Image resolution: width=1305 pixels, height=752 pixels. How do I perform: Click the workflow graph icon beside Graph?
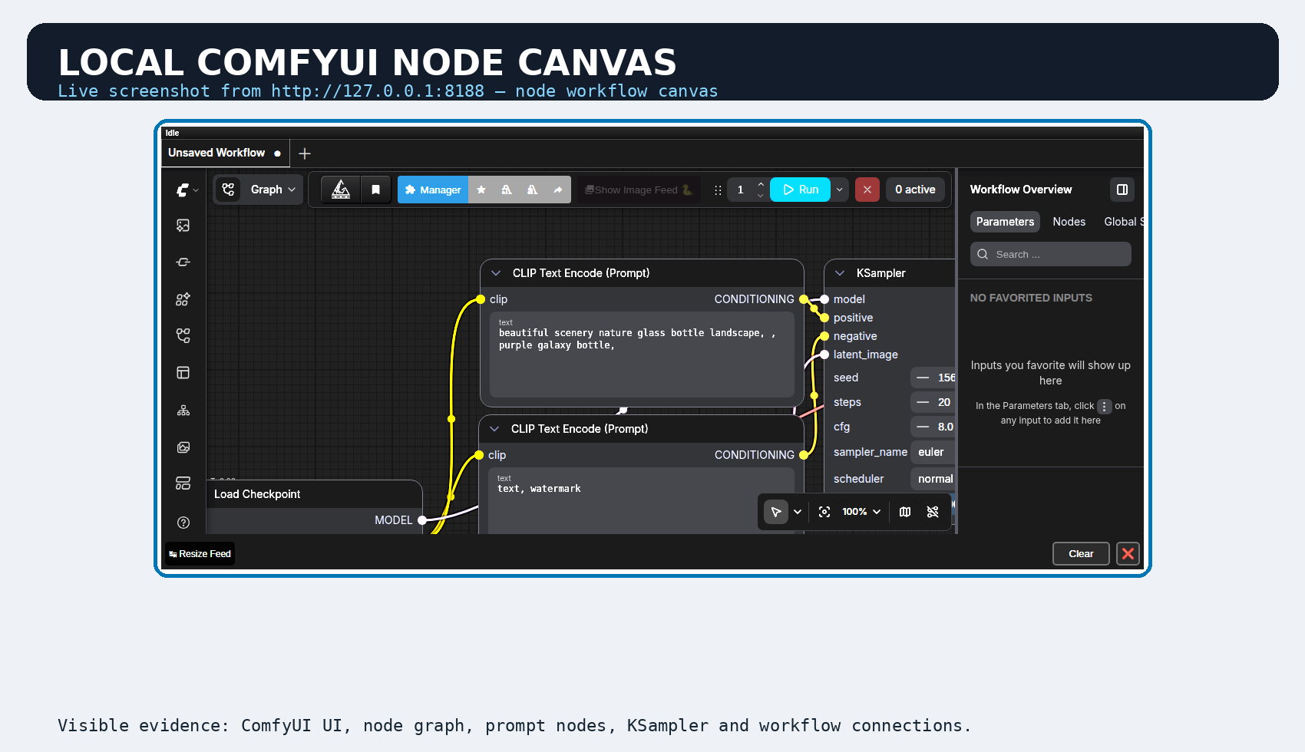[x=228, y=190]
